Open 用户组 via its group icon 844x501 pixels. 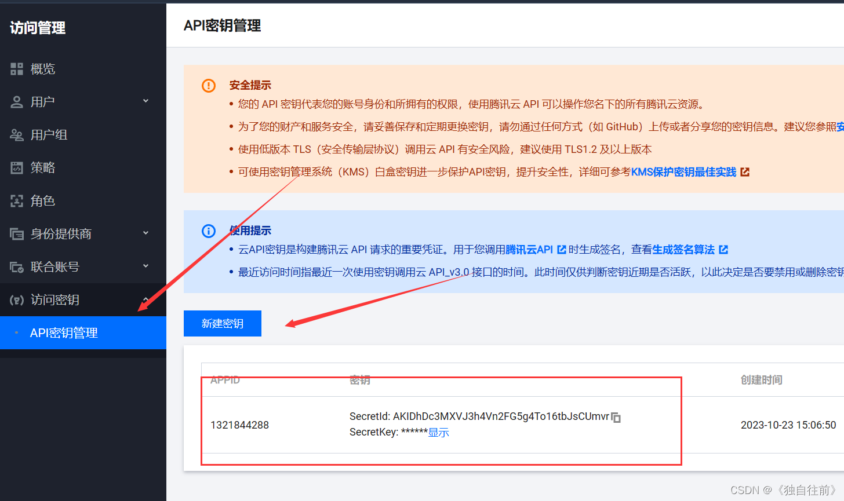[x=16, y=134]
